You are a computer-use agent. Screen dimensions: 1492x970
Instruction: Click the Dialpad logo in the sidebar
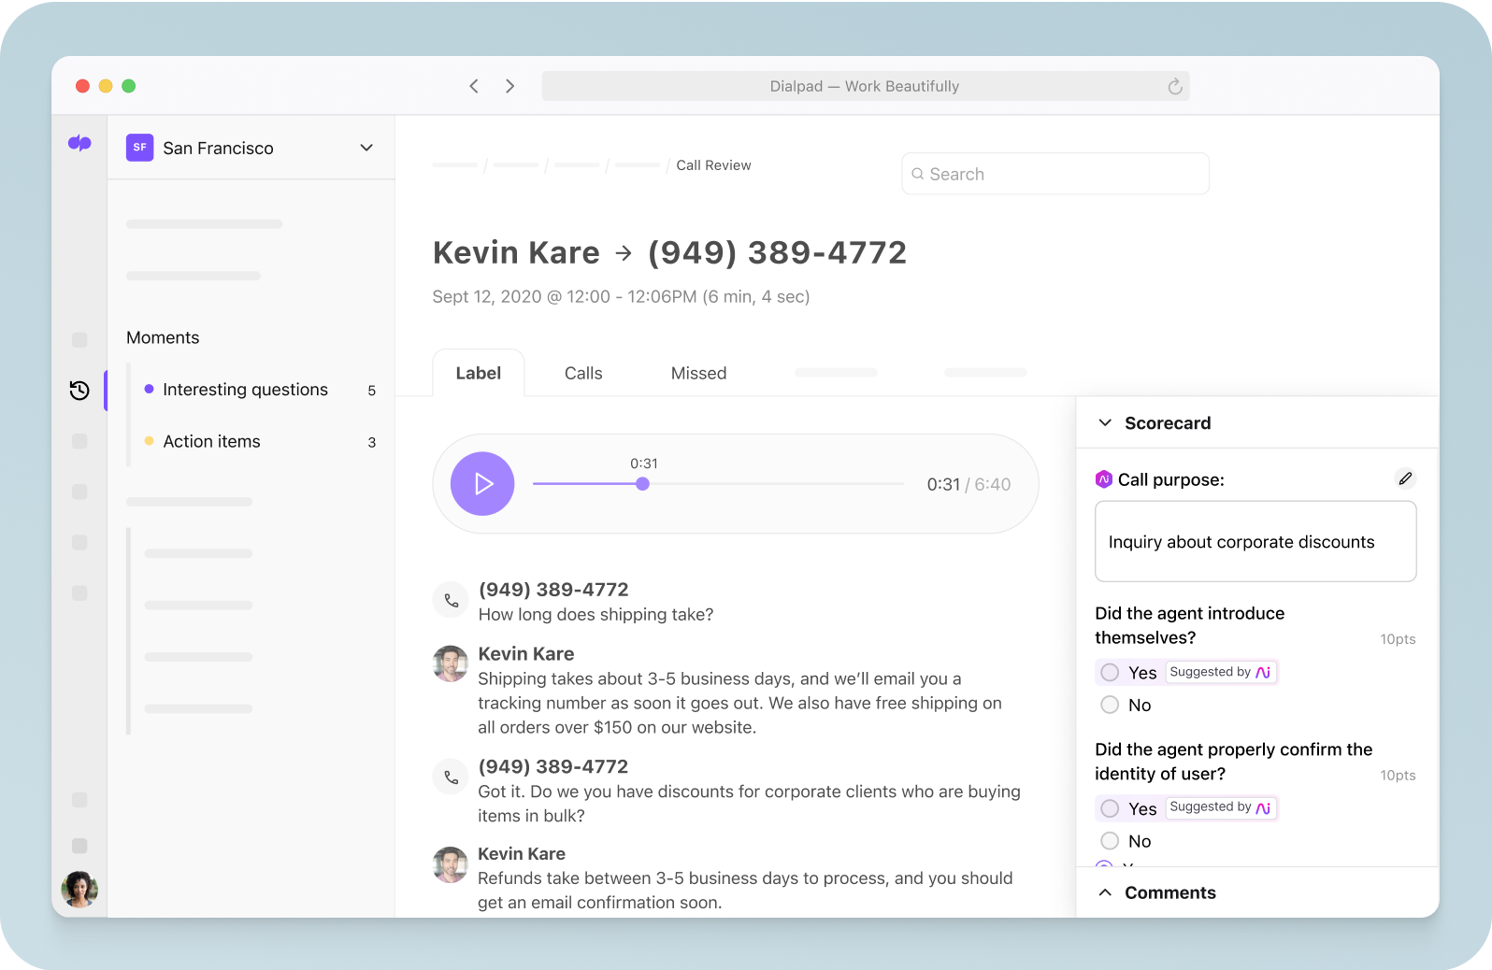79,143
